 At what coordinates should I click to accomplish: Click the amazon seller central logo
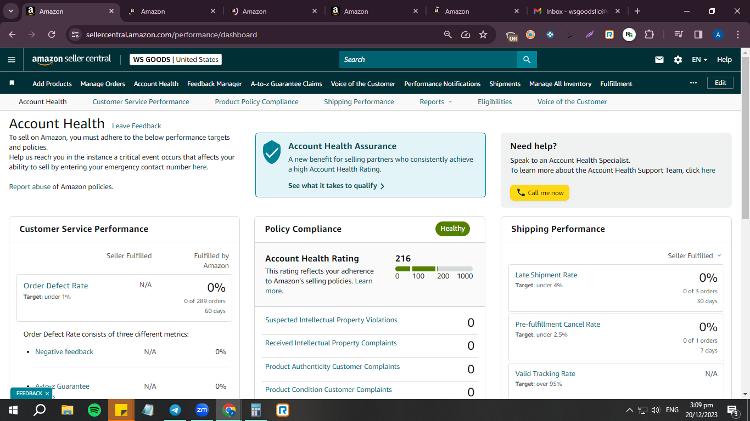71,60
